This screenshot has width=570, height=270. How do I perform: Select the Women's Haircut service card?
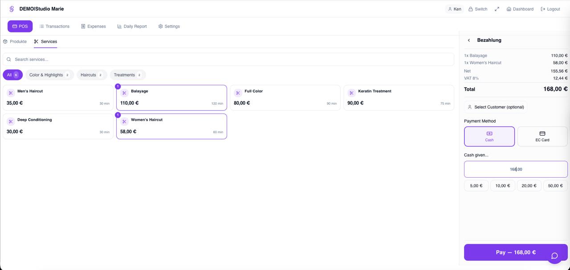[171, 126]
